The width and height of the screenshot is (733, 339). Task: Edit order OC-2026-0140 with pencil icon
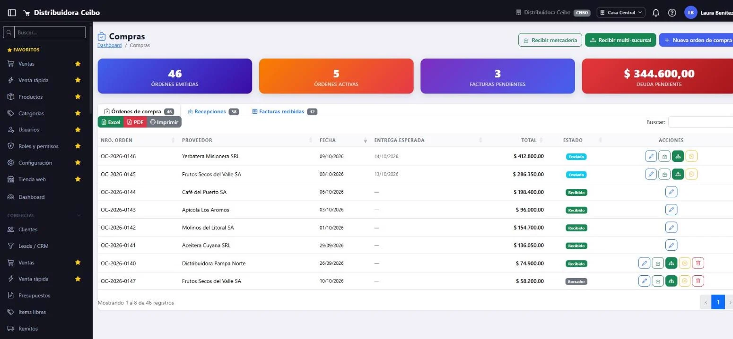(x=644, y=263)
